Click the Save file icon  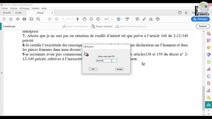[4, 19]
